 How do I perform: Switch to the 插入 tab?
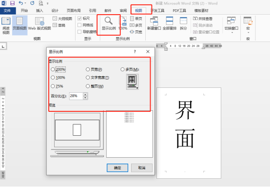(x=39, y=11)
